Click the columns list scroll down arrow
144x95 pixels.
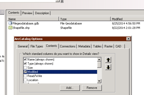(x=99, y=81)
